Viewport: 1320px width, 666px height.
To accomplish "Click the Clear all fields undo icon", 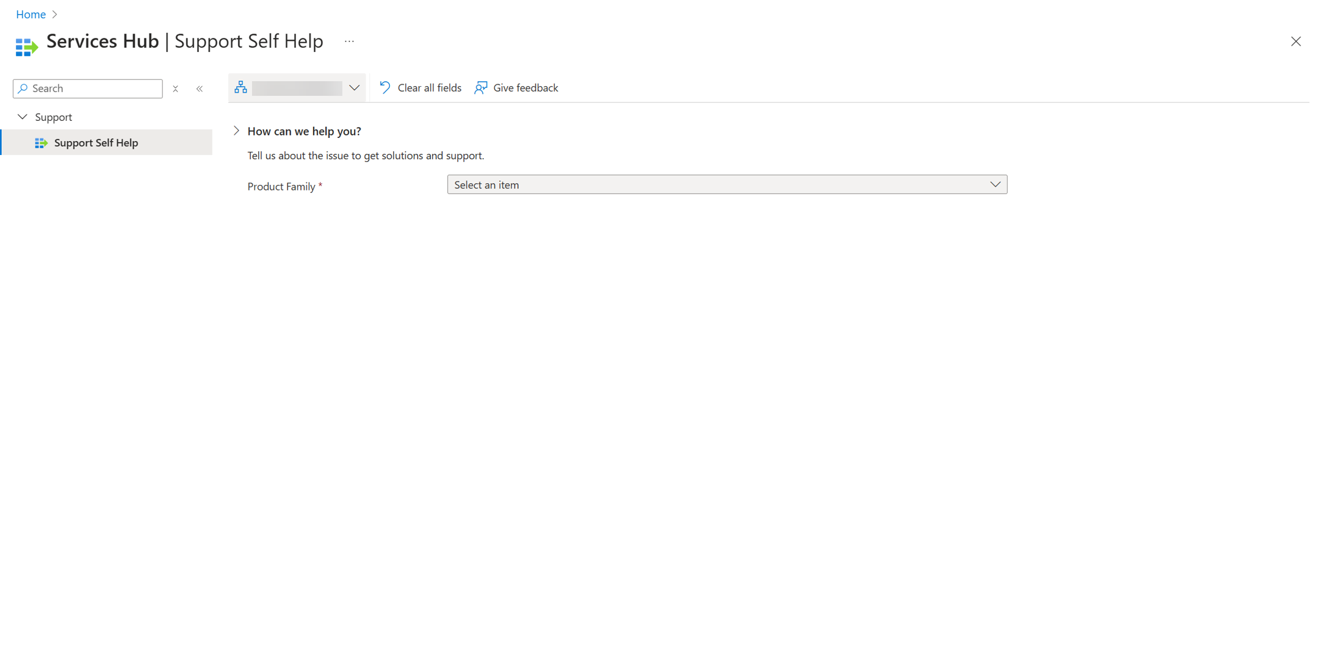I will point(385,88).
